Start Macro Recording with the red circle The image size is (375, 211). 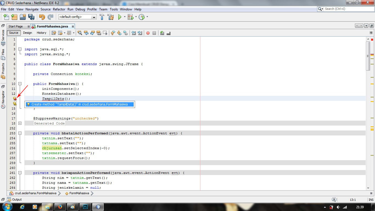click(148, 33)
